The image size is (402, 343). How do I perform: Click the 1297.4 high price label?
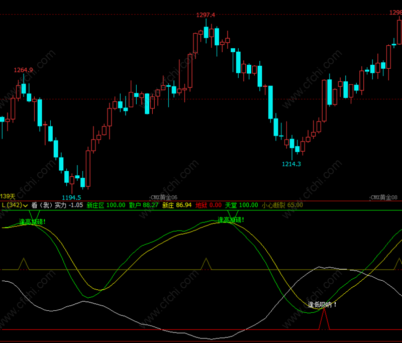206,15
